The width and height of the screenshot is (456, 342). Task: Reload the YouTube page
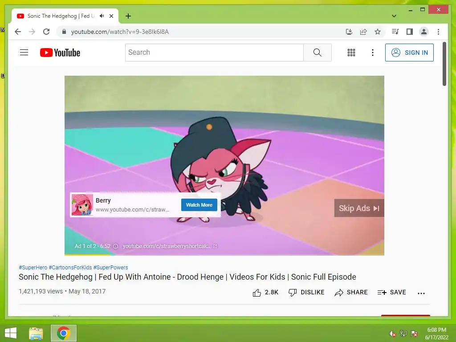(x=46, y=32)
